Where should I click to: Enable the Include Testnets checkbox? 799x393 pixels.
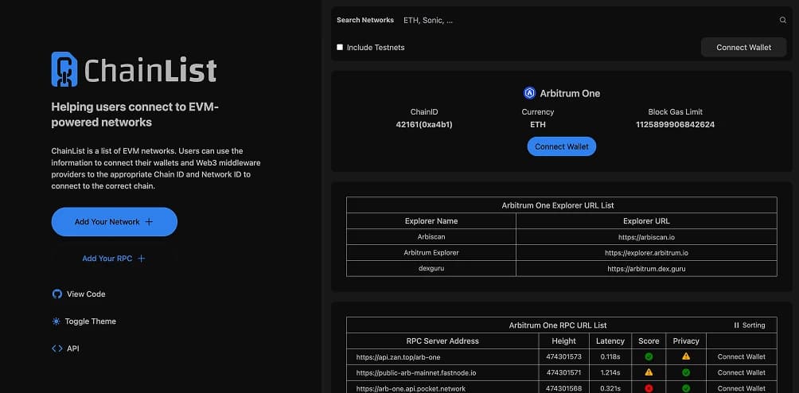(x=340, y=48)
